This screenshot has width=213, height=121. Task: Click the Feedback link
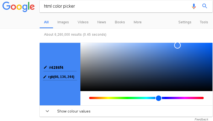click(x=202, y=119)
